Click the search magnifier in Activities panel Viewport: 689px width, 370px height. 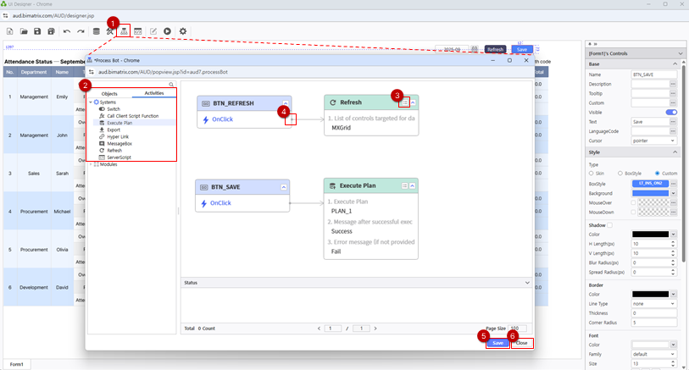pos(171,85)
